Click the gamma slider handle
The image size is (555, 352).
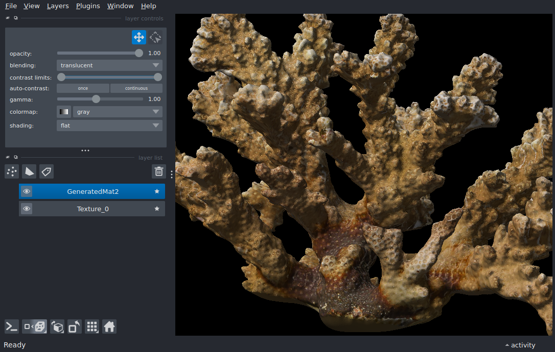96,99
